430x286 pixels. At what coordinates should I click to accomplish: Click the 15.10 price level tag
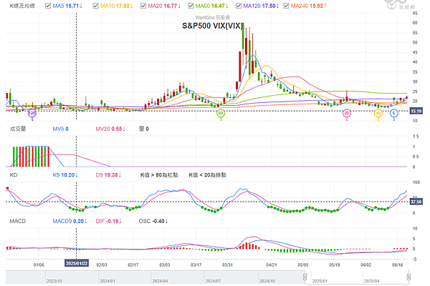(416, 111)
